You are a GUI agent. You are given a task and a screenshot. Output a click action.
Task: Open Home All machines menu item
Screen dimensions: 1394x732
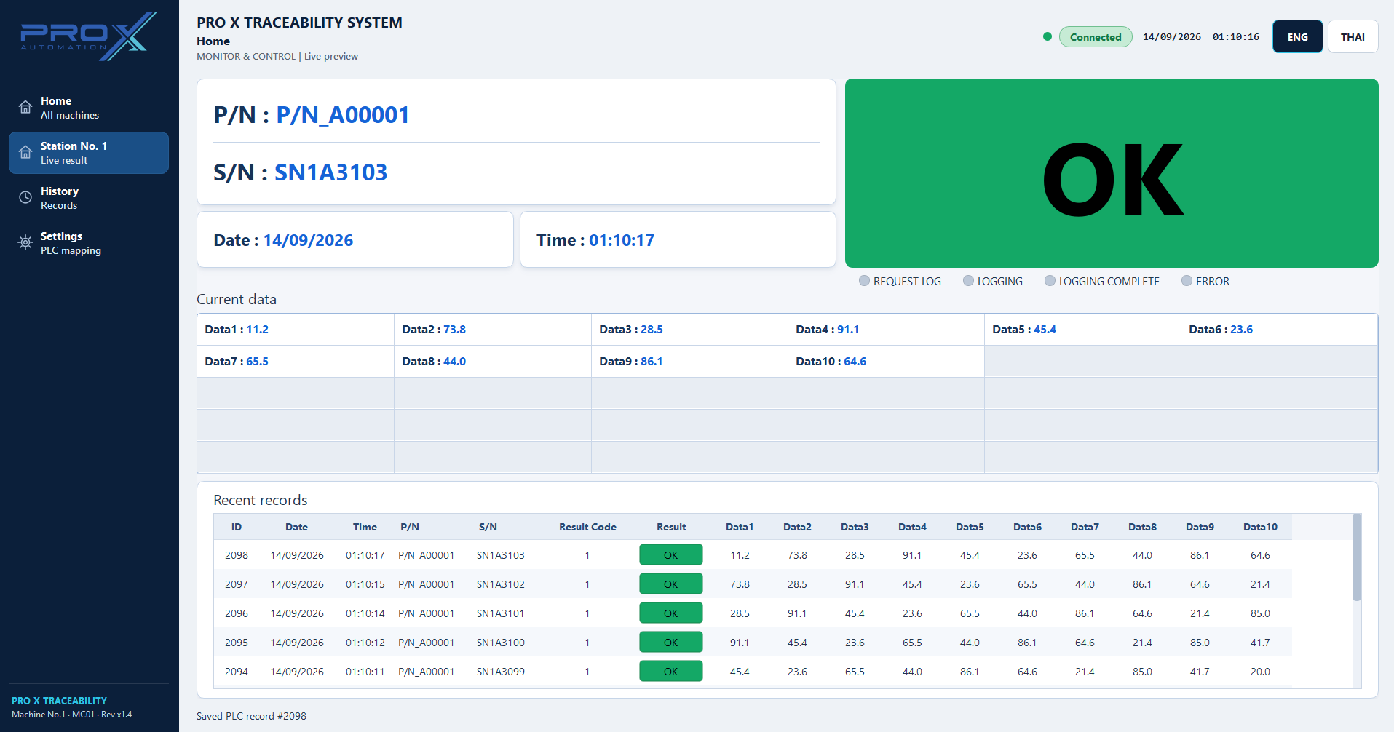89,108
